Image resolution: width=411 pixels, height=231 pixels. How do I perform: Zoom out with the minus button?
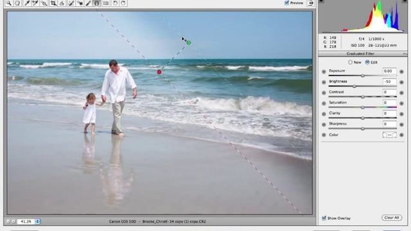coord(8,221)
